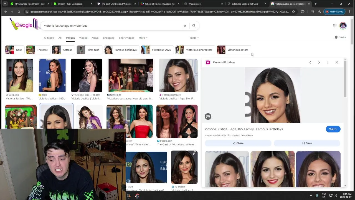
Task: Switch to Stream - Kick Dashboard tab
Action: (73, 4)
